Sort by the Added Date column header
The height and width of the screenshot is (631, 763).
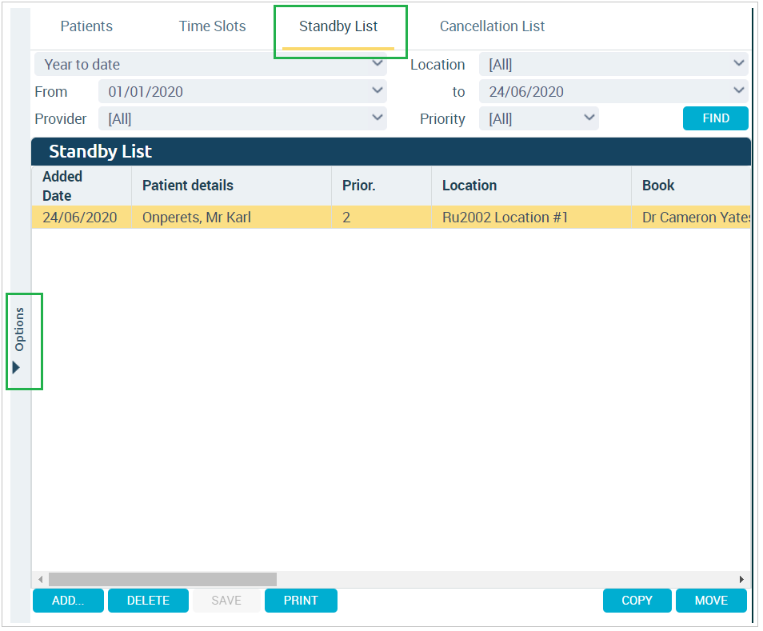(x=82, y=186)
